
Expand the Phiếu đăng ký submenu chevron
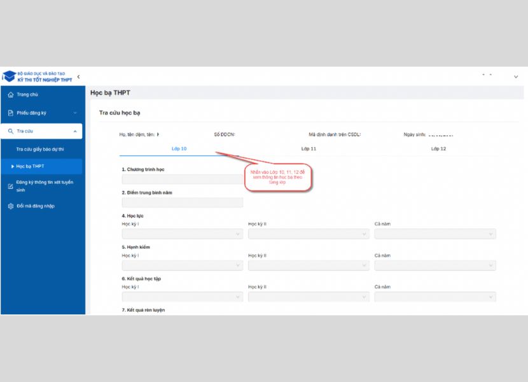click(75, 113)
